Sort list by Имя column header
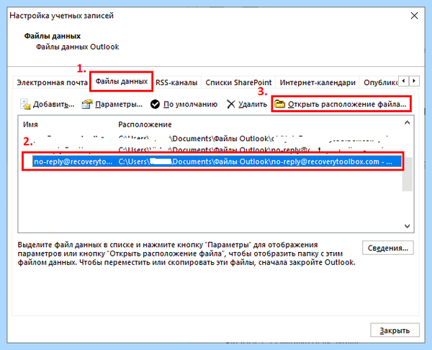The height and width of the screenshot is (350, 432). tap(30, 125)
